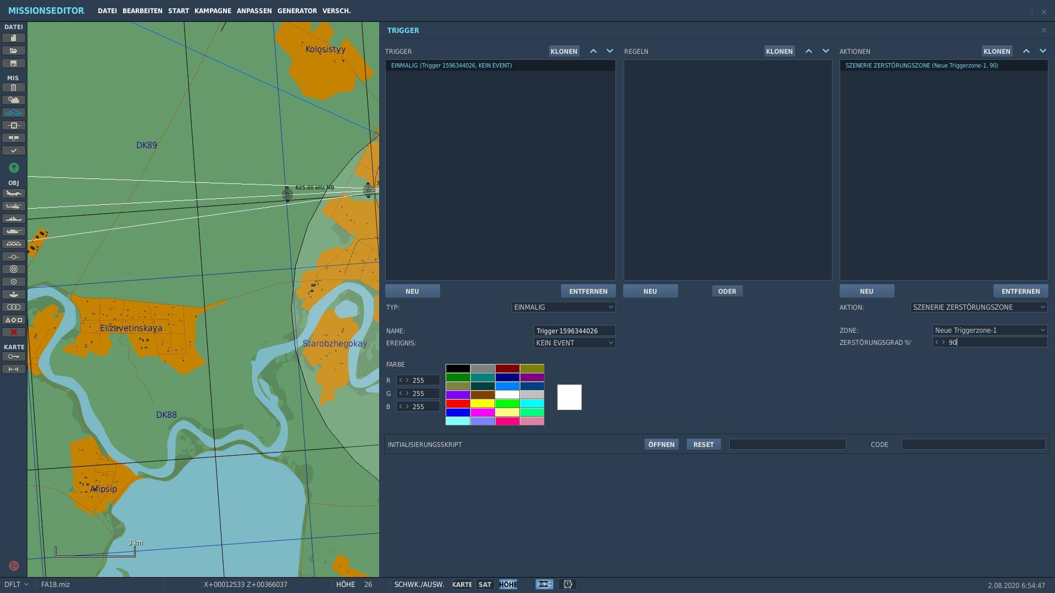Click the save mission disk icon
Screen dimensions: 1055x593
(x=14, y=63)
